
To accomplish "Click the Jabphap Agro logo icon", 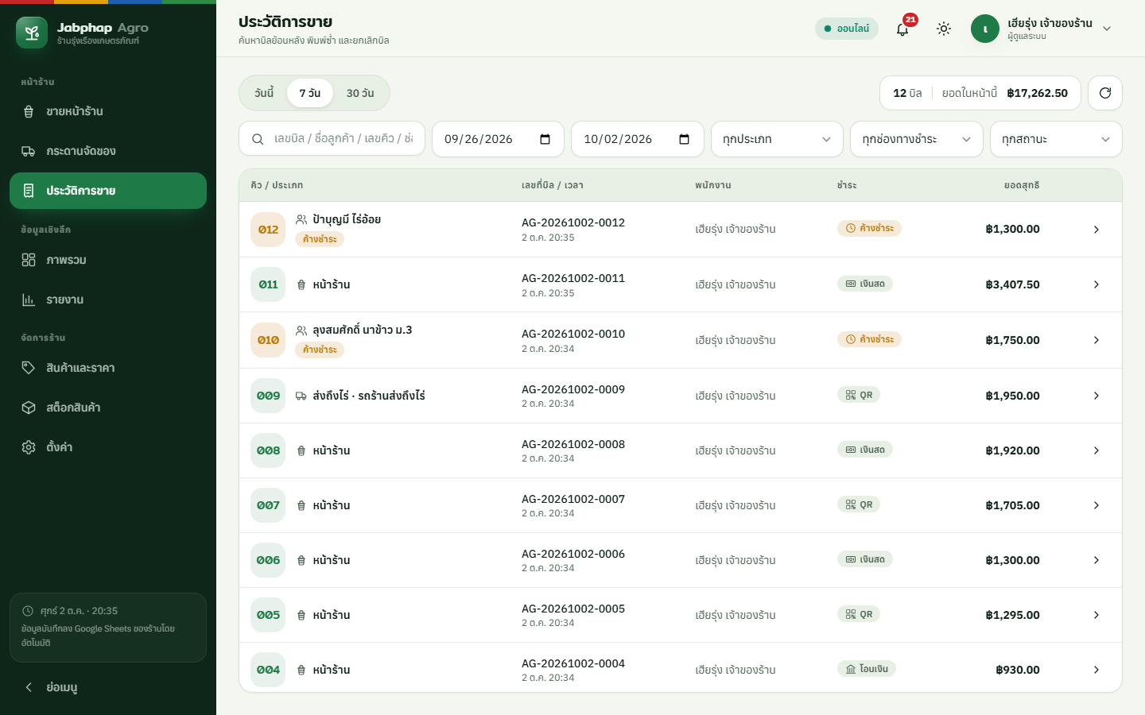I will click(x=32, y=33).
